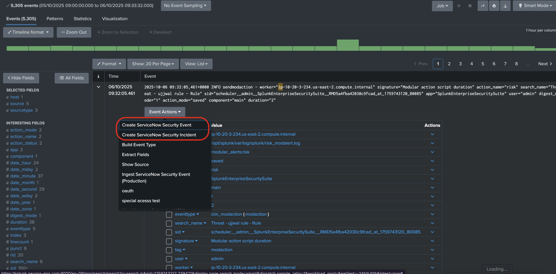Screen dimensions: 556x274
Task: Open actions for SplunkEnterpriseSecuritySuite row
Action: [x=432, y=179]
